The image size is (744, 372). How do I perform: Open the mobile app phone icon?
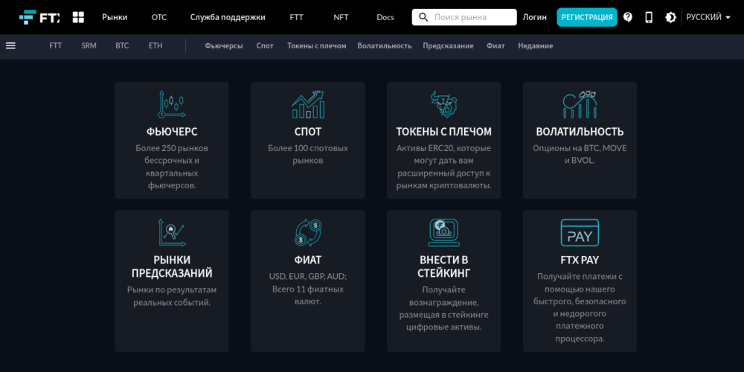[649, 17]
